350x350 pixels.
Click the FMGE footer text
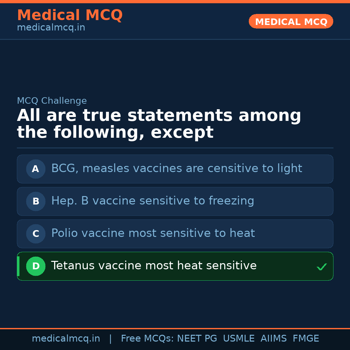coord(306,339)
